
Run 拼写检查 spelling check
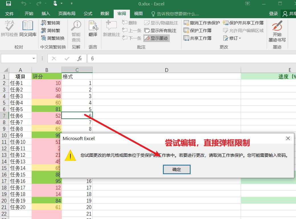tap(9, 28)
